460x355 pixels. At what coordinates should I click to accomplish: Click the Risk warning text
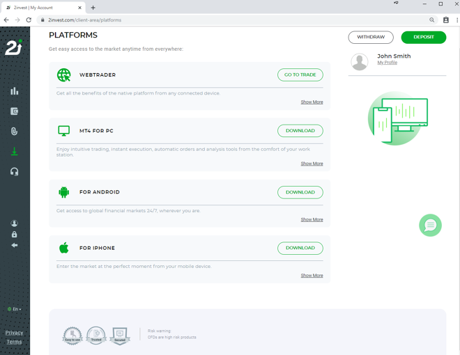(172, 334)
